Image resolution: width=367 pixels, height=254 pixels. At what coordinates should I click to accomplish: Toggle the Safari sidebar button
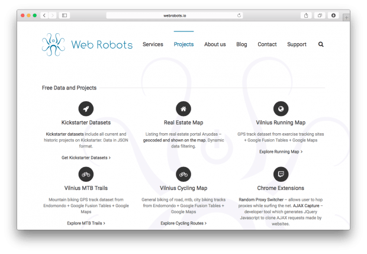click(65, 15)
